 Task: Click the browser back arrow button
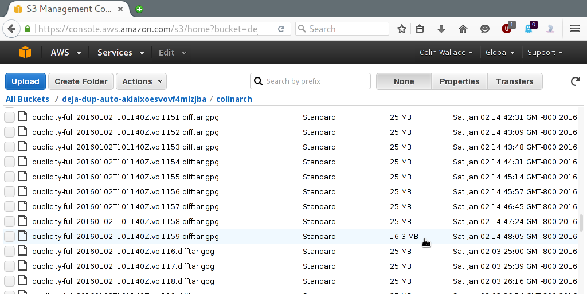tap(11, 29)
